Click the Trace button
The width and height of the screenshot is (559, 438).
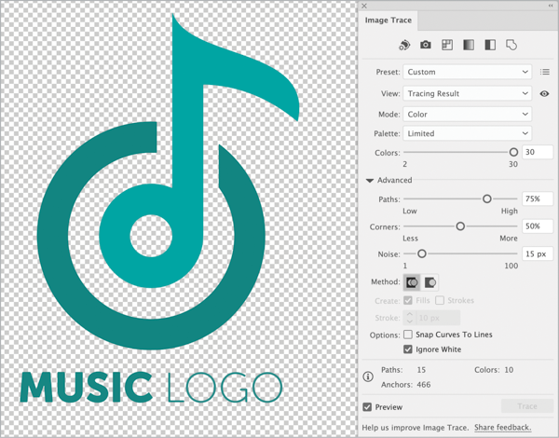[527, 406]
